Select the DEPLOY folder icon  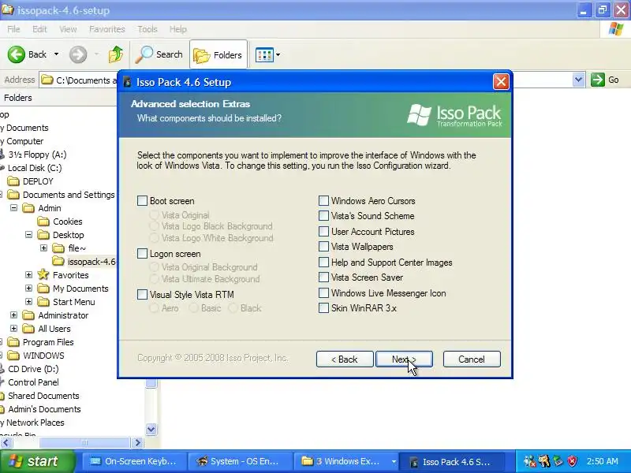pos(13,181)
